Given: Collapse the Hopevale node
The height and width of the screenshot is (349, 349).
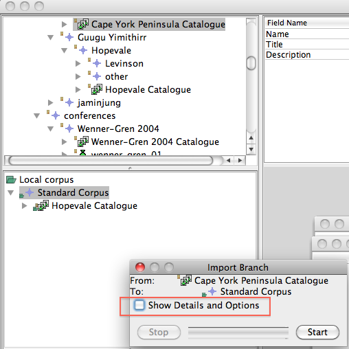Looking at the screenshot, I should 64,50.
